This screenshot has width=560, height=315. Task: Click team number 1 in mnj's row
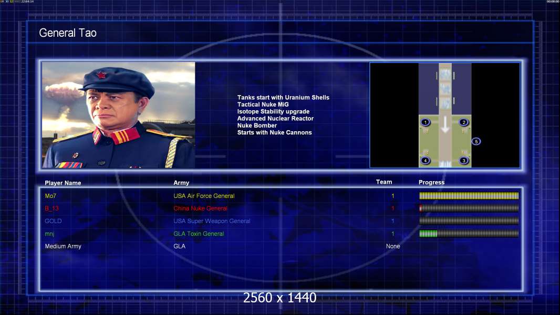(x=393, y=234)
